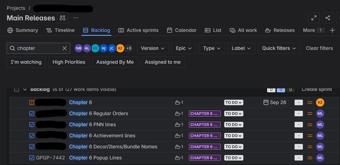Change TO DO status on Chapter 6 Regular Orders
The height and width of the screenshot is (165, 340).
point(233,113)
